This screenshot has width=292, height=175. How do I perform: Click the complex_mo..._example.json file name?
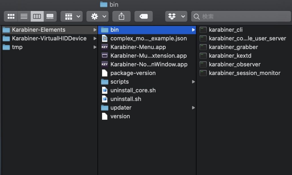[149, 38]
